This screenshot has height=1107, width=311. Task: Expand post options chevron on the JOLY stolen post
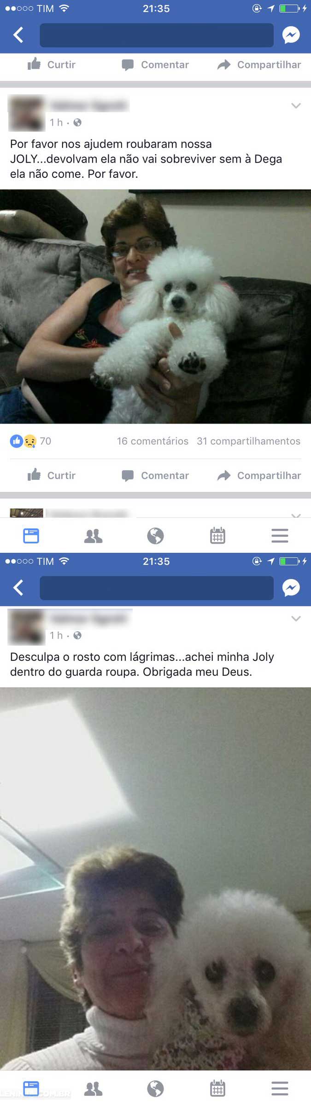(x=296, y=106)
